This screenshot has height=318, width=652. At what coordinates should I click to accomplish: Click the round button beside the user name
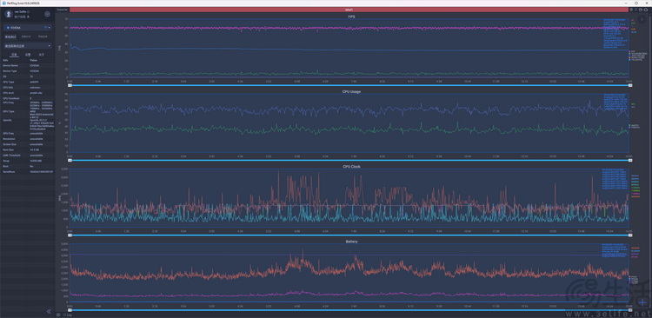pyautogui.click(x=48, y=14)
